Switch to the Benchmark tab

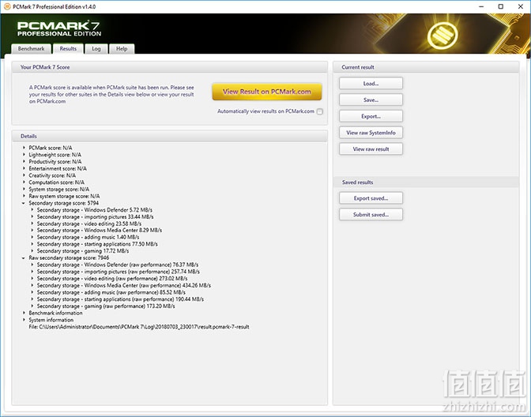click(x=31, y=49)
